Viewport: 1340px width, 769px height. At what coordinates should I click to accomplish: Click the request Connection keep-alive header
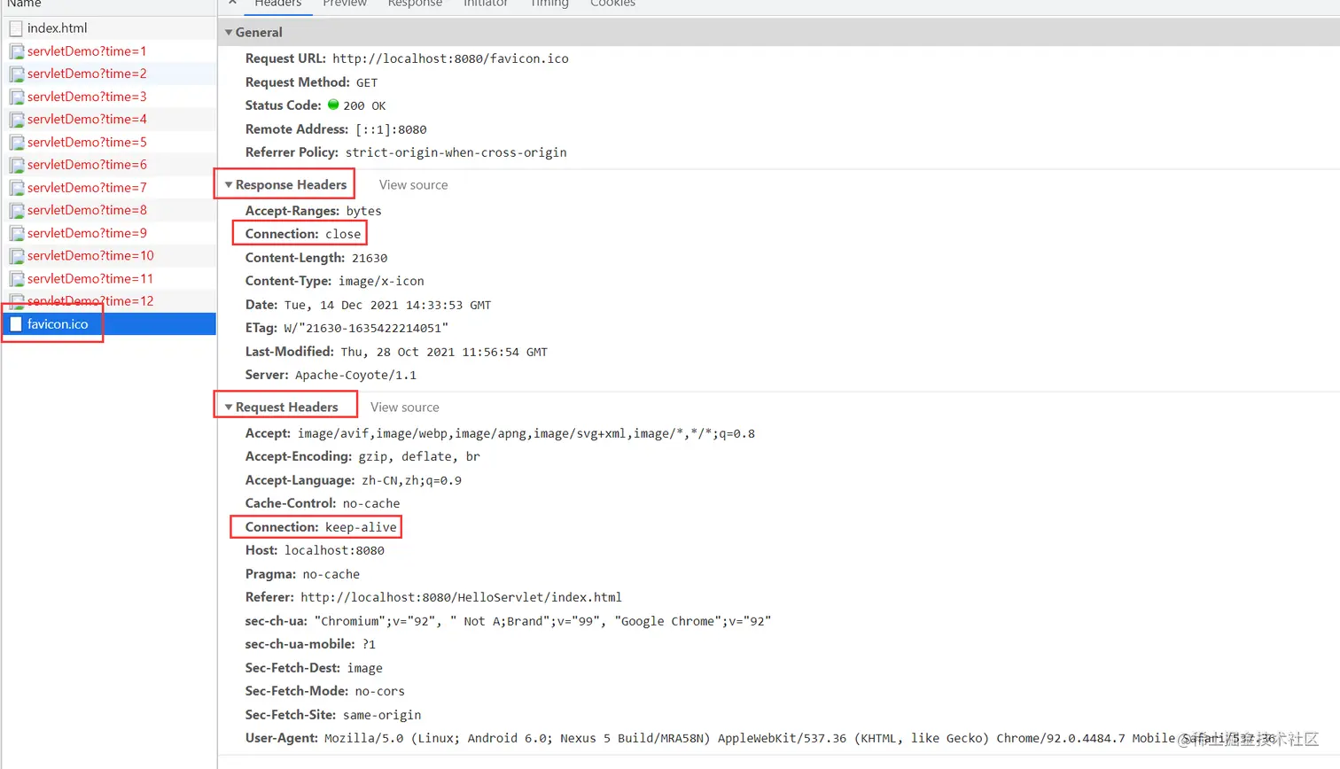tap(321, 527)
